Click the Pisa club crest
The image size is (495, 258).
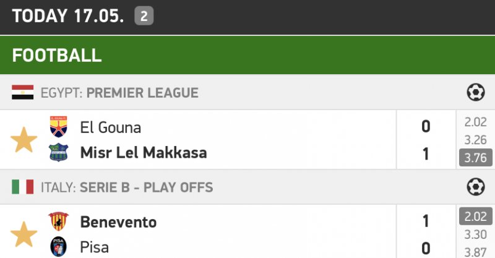click(59, 247)
